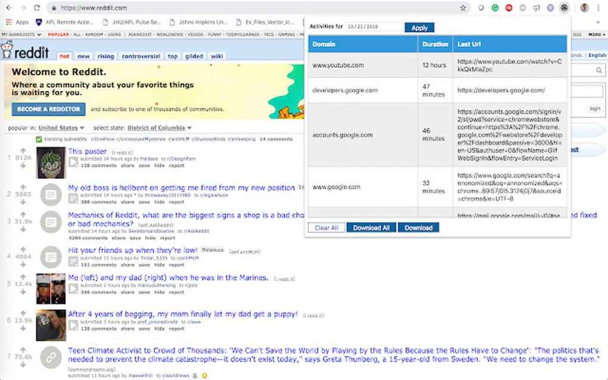Switch to the 'new' sorting tab
The image size is (608, 380).
[83, 56]
